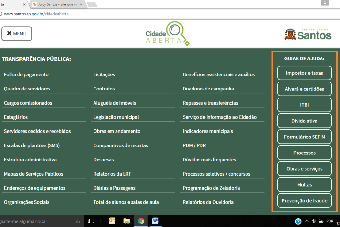Click the blue help icon in system tray
This screenshot has height=227, width=340.
coord(298,221)
